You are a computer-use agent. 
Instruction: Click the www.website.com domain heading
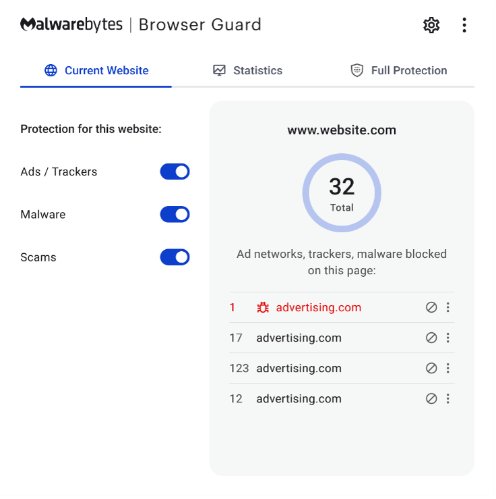(x=342, y=130)
